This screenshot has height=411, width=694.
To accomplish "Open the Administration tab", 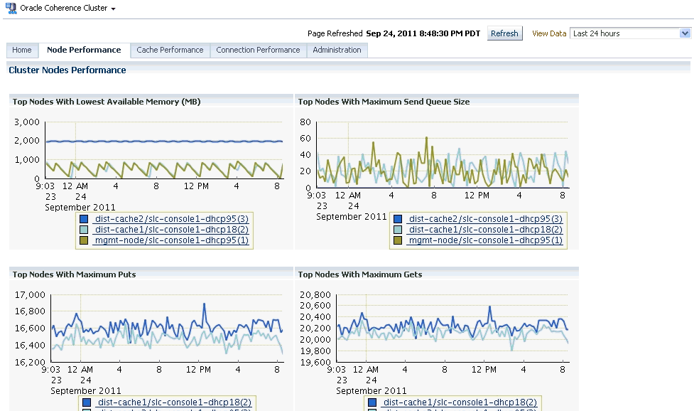I will coord(337,50).
